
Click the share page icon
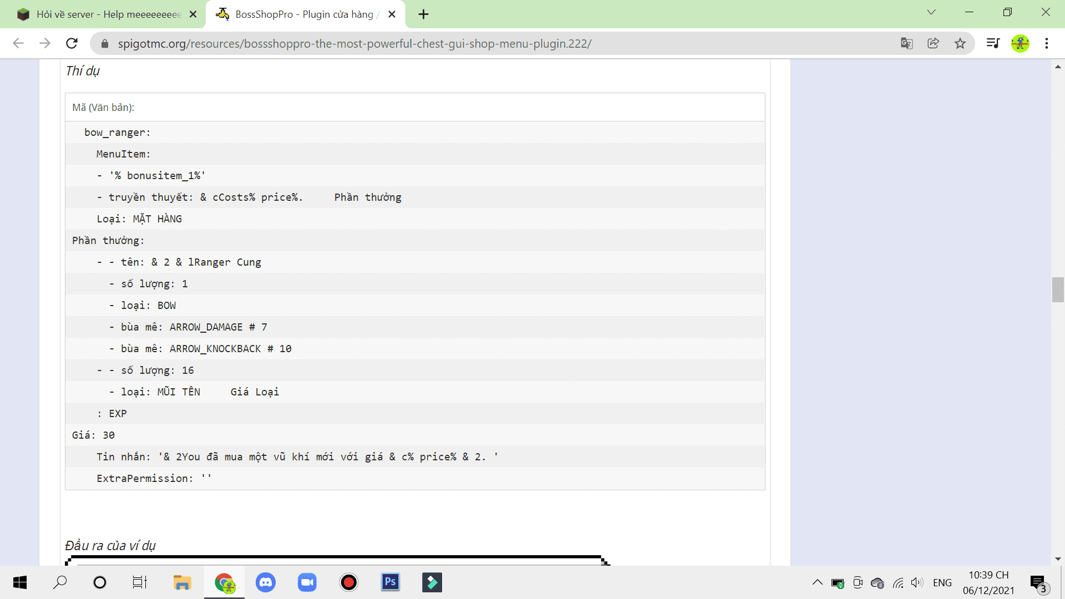point(933,43)
